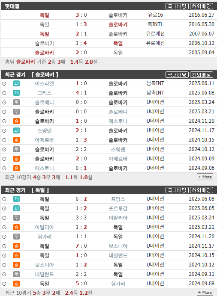Viewport: 217px width, 296px height.
Task: Click the circle icon on the 슬로바키 2:0 아제르바 row
Action: (4, 159)
